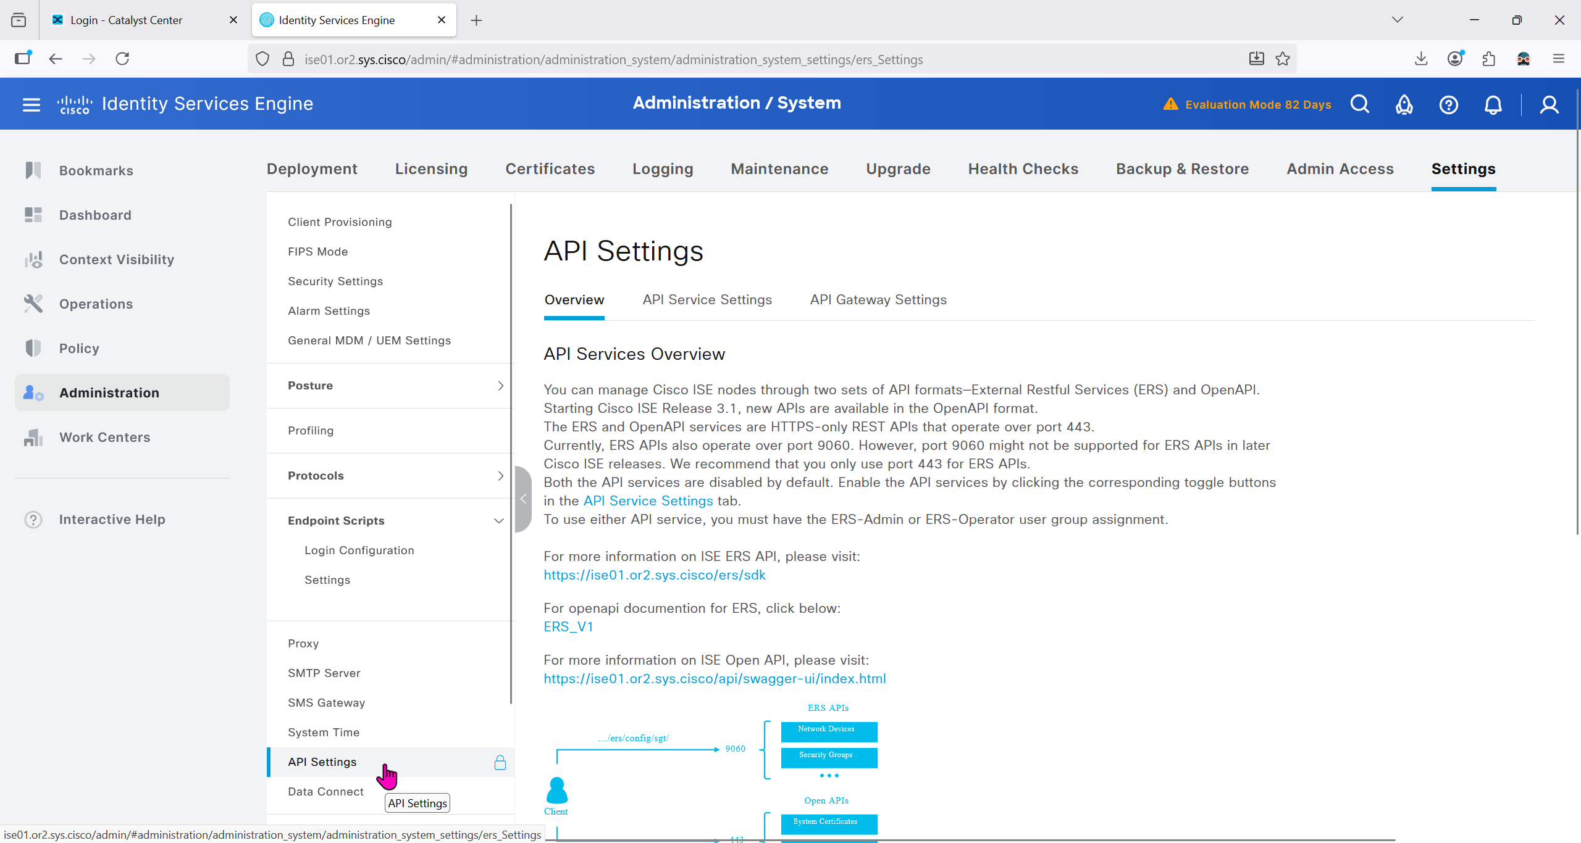
Task: Open the swagger-ui index.html link
Action: coord(715,678)
